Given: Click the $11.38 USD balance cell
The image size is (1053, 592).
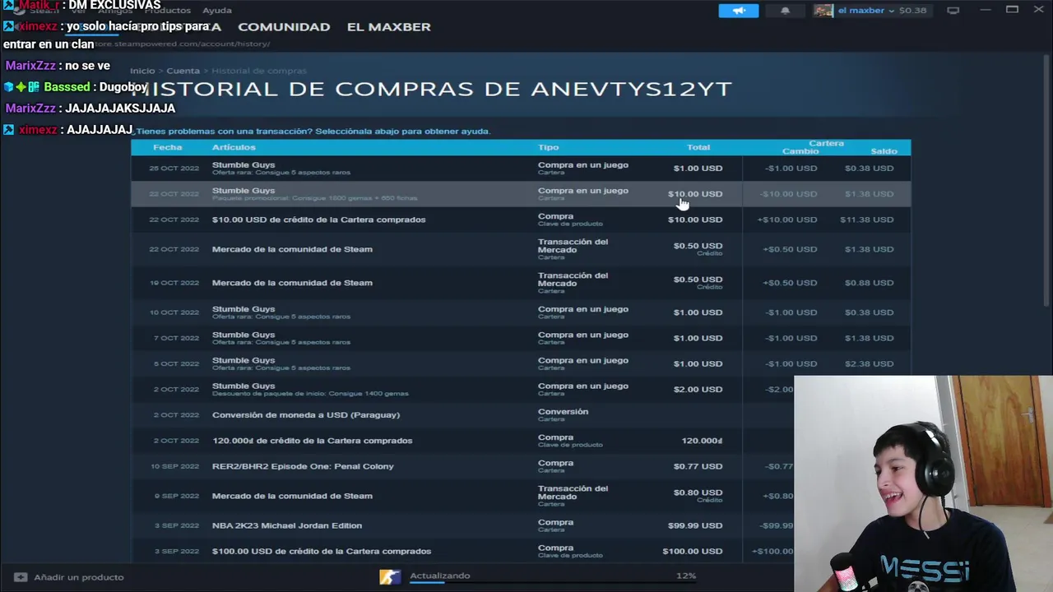Looking at the screenshot, I should pyautogui.click(x=866, y=220).
